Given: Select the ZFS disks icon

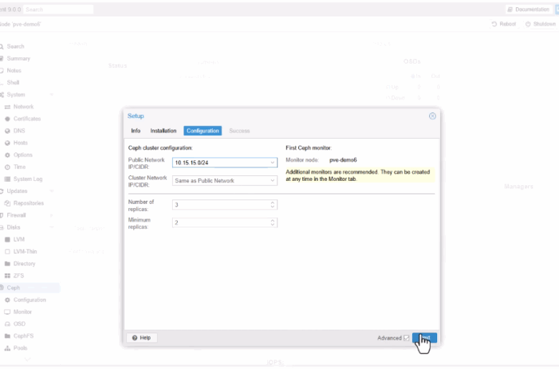Looking at the screenshot, I should [x=8, y=275].
